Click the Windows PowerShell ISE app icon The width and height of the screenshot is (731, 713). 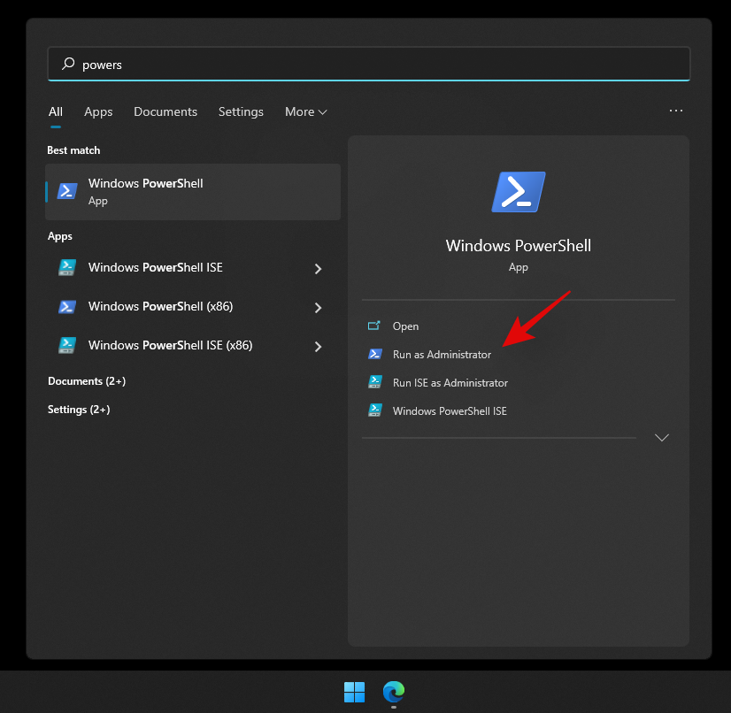coord(66,268)
